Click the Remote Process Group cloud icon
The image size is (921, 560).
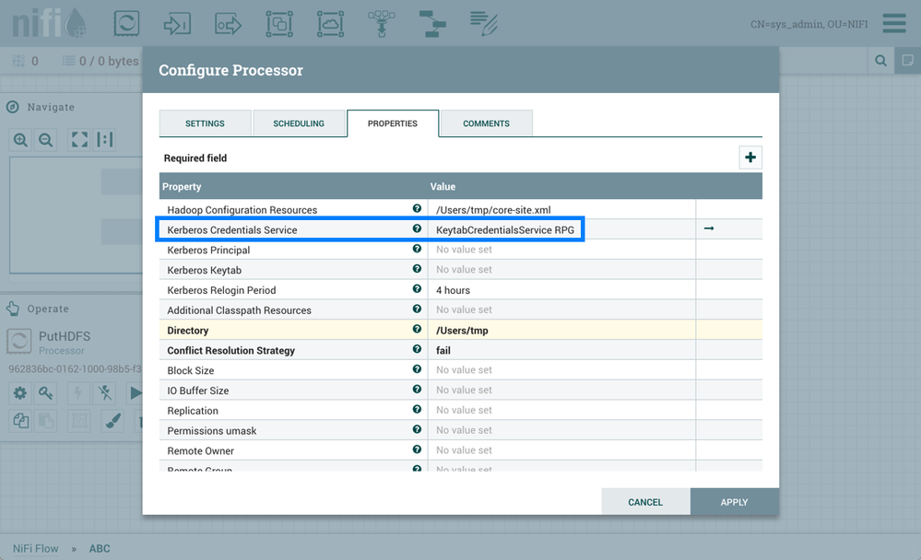(329, 23)
